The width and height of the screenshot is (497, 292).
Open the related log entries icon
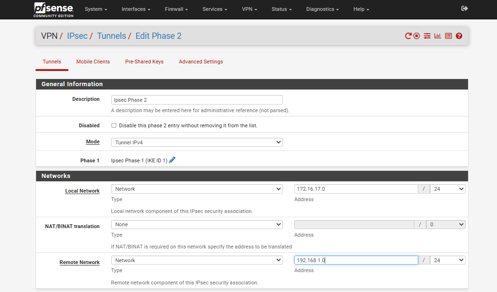click(x=448, y=36)
